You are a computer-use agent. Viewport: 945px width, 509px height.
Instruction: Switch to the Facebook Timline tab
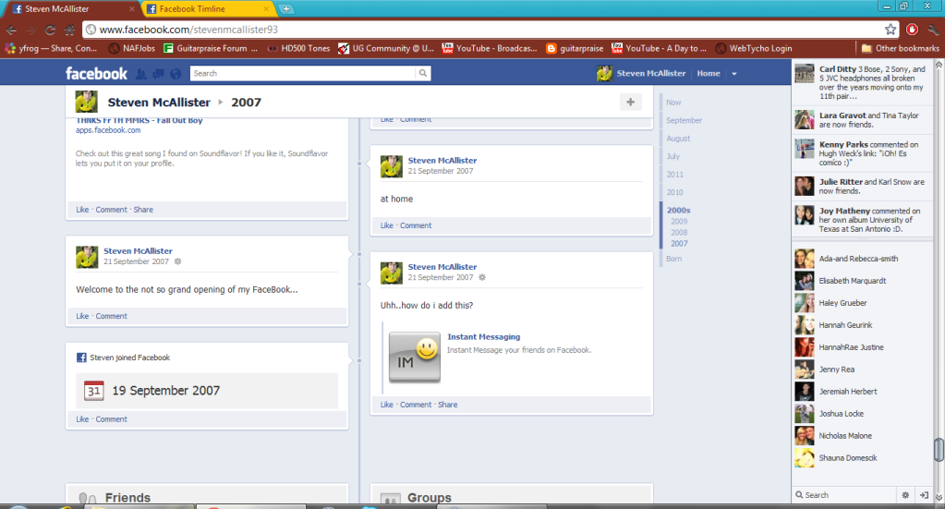point(206,9)
